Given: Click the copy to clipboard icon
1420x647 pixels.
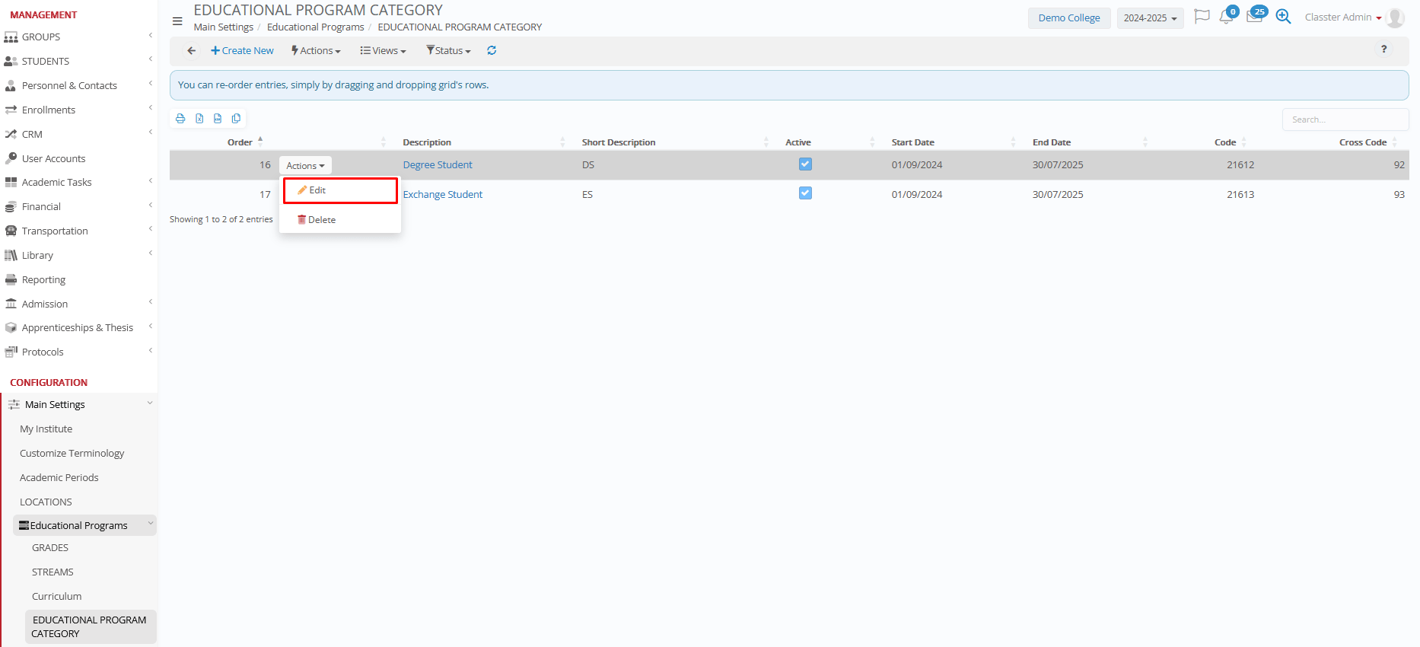Looking at the screenshot, I should (237, 119).
